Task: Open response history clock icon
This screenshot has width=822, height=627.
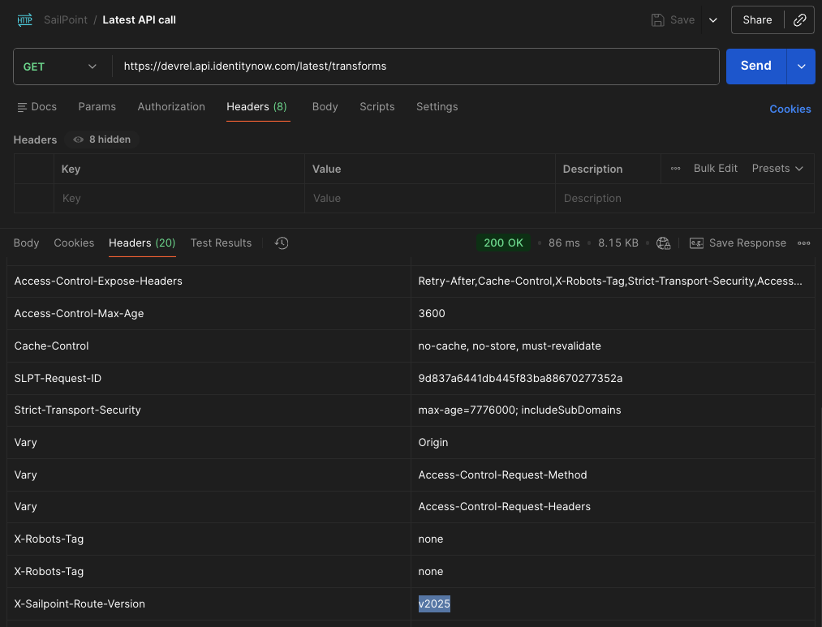Action: pyautogui.click(x=282, y=243)
